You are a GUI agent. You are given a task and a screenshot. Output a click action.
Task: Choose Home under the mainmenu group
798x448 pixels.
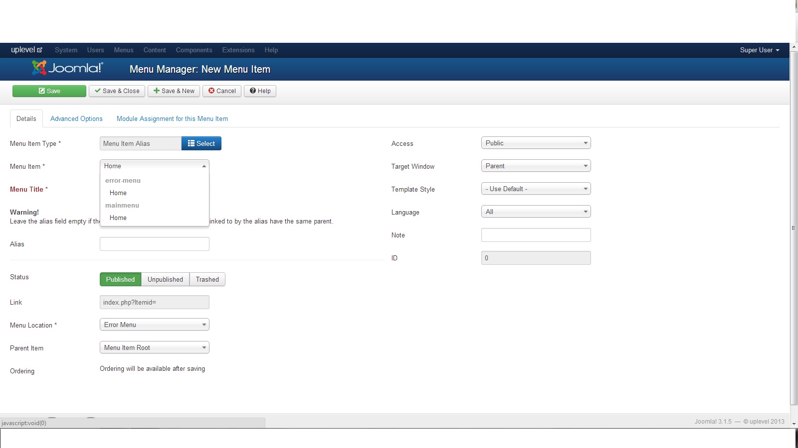tap(118, 218)
